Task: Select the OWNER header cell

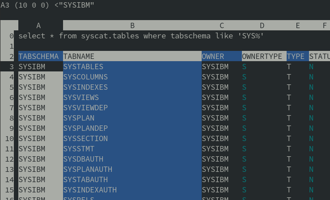Action: pos(213,56)
